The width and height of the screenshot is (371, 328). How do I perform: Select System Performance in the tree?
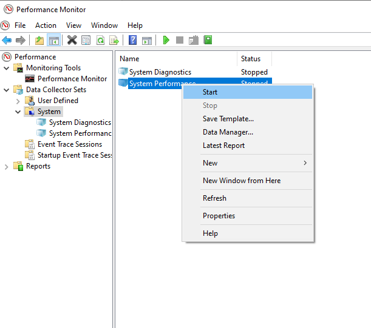click(80, 133)
